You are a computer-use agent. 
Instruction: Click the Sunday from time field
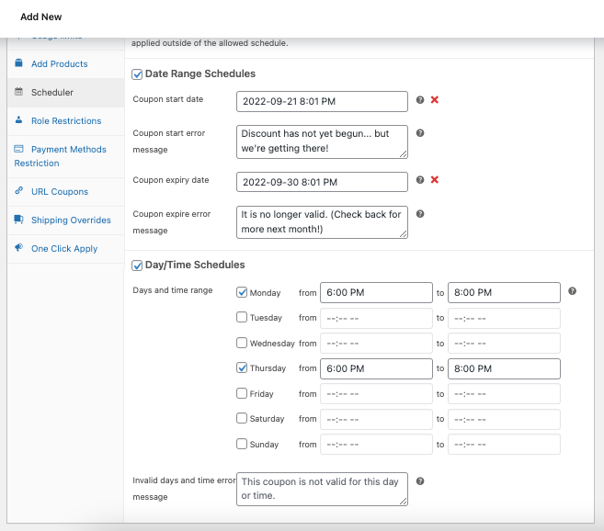[x=376, y=445]
